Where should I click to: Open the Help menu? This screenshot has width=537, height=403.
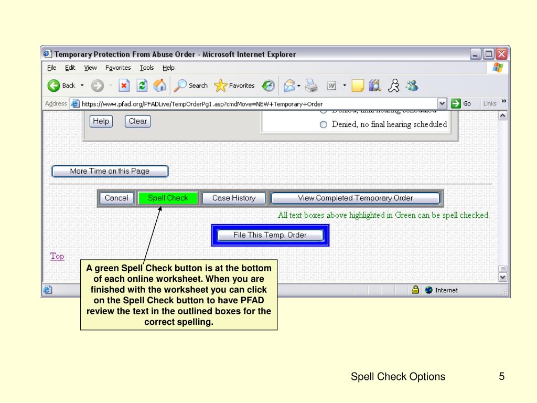168,68
